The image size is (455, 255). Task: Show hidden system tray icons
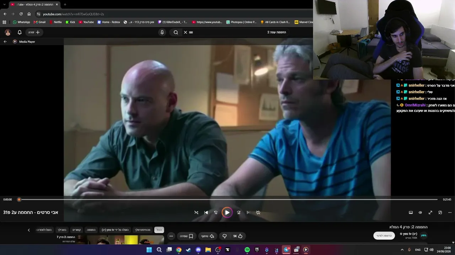(402, 250)
